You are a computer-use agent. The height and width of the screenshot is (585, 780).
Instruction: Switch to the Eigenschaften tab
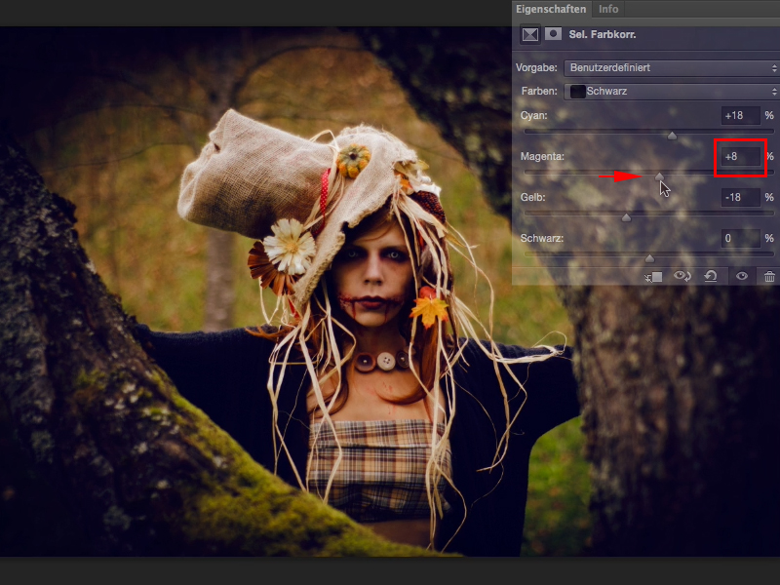(551, 9)
